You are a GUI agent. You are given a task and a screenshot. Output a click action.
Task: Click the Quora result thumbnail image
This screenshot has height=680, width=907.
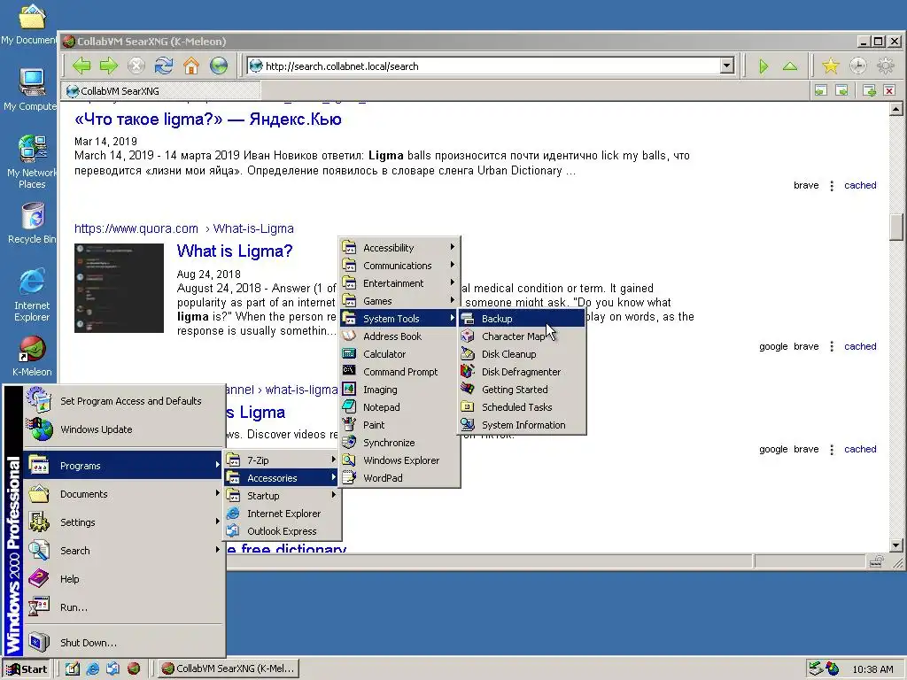tap(120, 288)
